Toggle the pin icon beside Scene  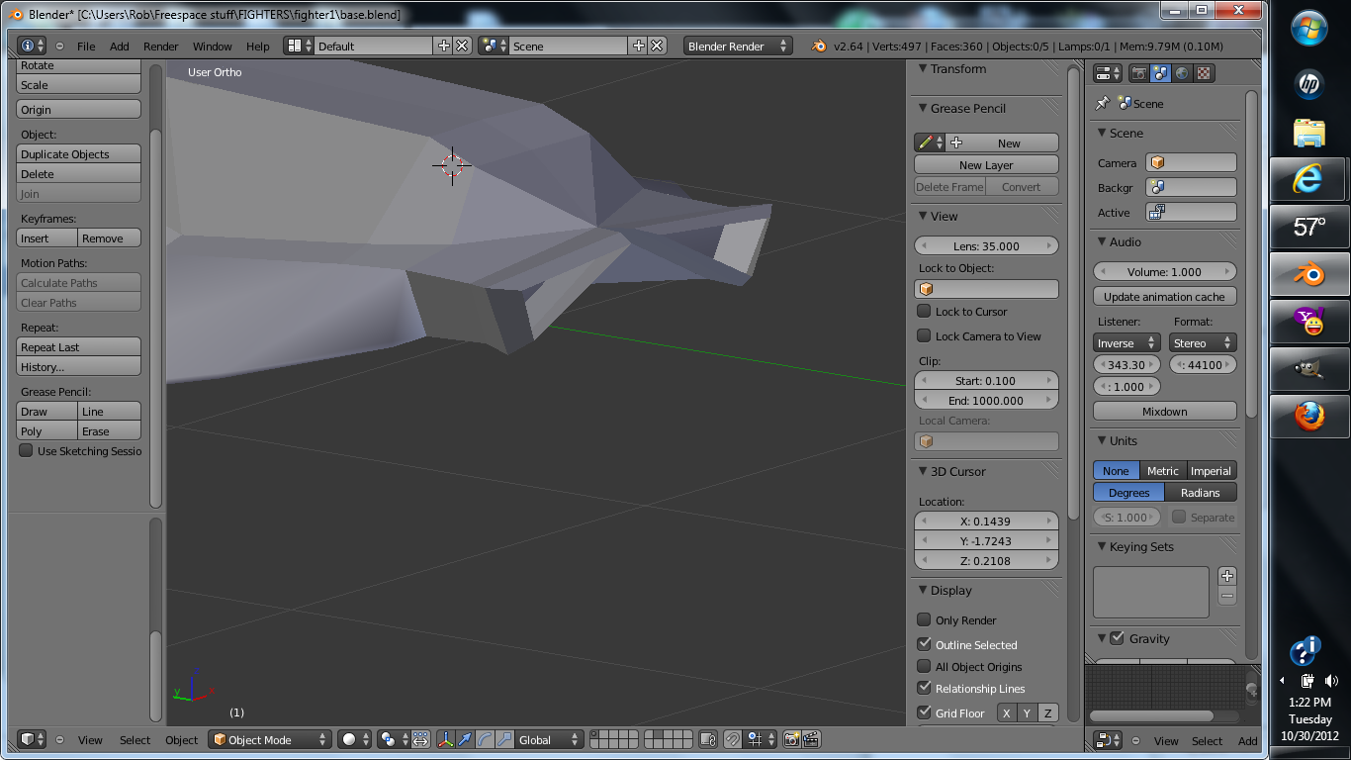click(1103, 103)
